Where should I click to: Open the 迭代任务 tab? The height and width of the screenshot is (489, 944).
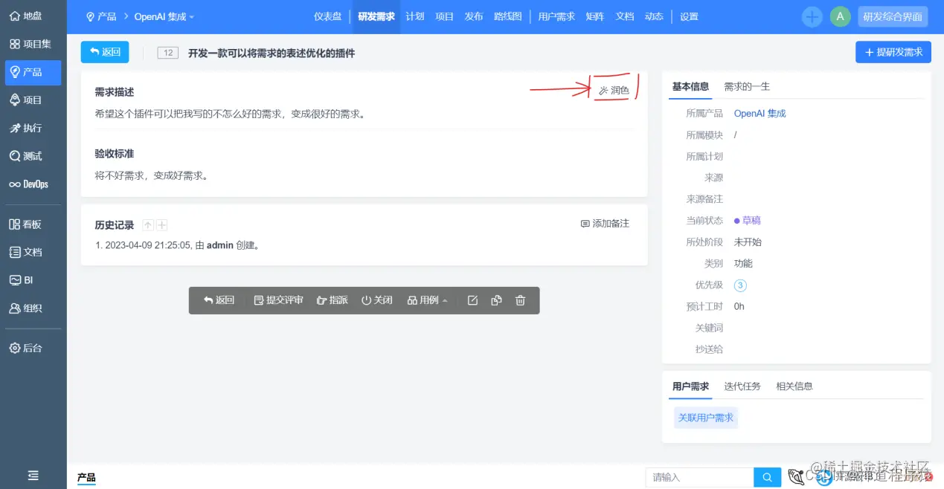point(742,386)
